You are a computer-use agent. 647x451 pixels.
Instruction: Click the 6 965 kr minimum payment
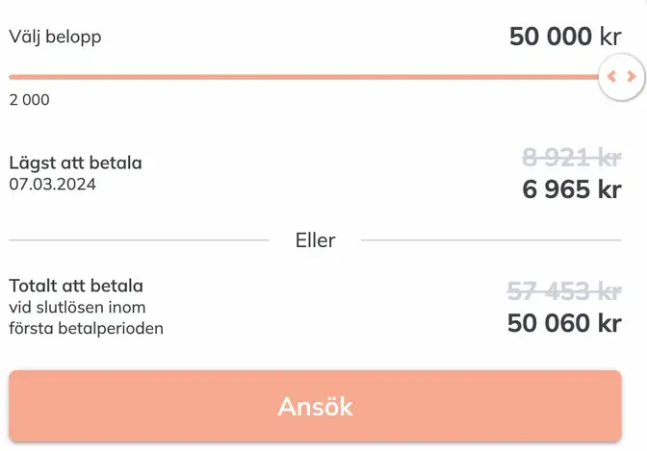tap(571, 189)
